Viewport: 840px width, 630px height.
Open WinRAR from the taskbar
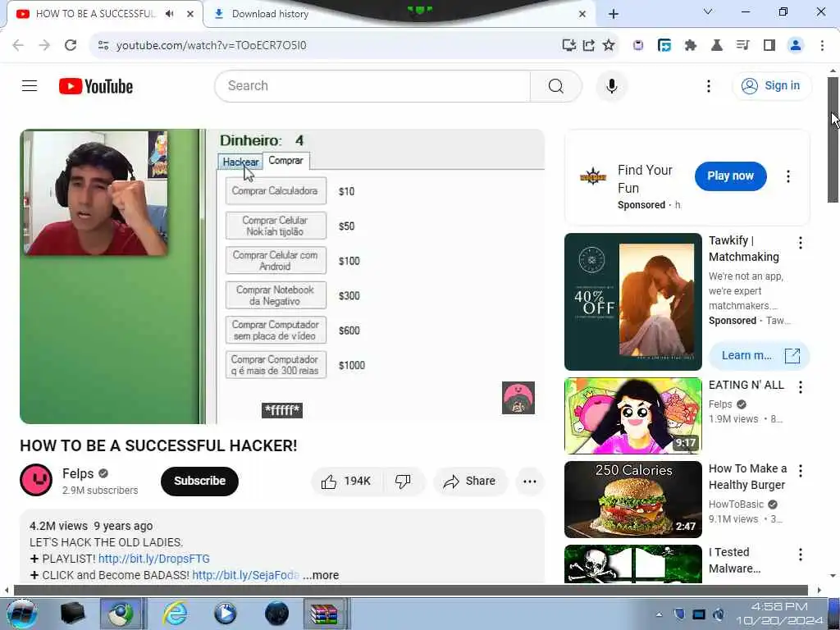pos(325,614)
